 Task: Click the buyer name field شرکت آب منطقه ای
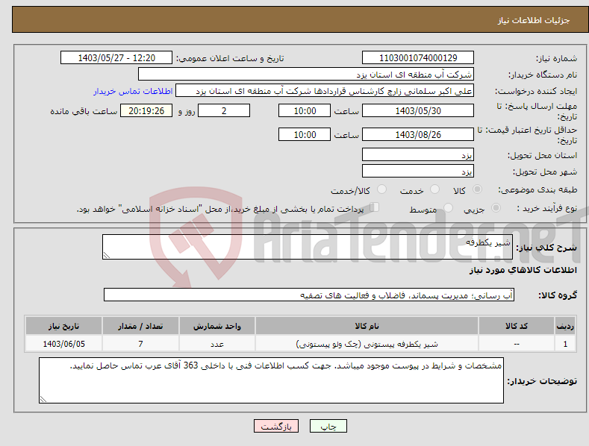(x=306, y=74)
